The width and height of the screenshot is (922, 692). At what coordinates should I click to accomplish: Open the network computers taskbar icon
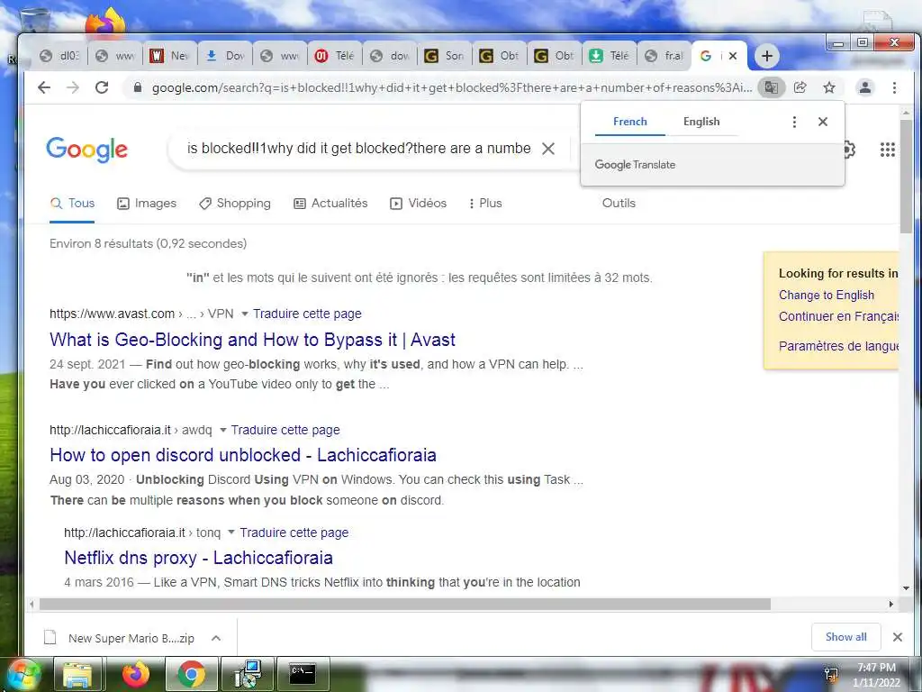pos(247,675)
